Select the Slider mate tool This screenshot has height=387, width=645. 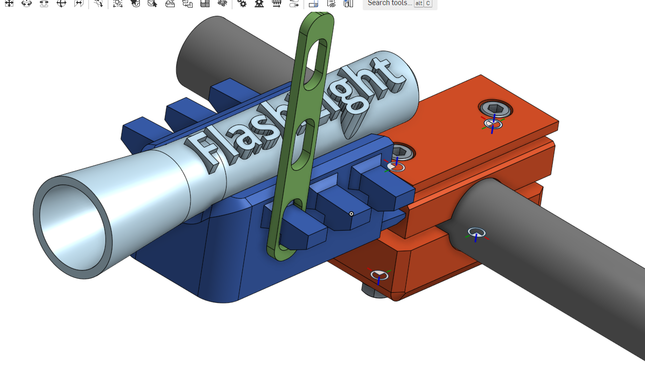coord(44,3)
